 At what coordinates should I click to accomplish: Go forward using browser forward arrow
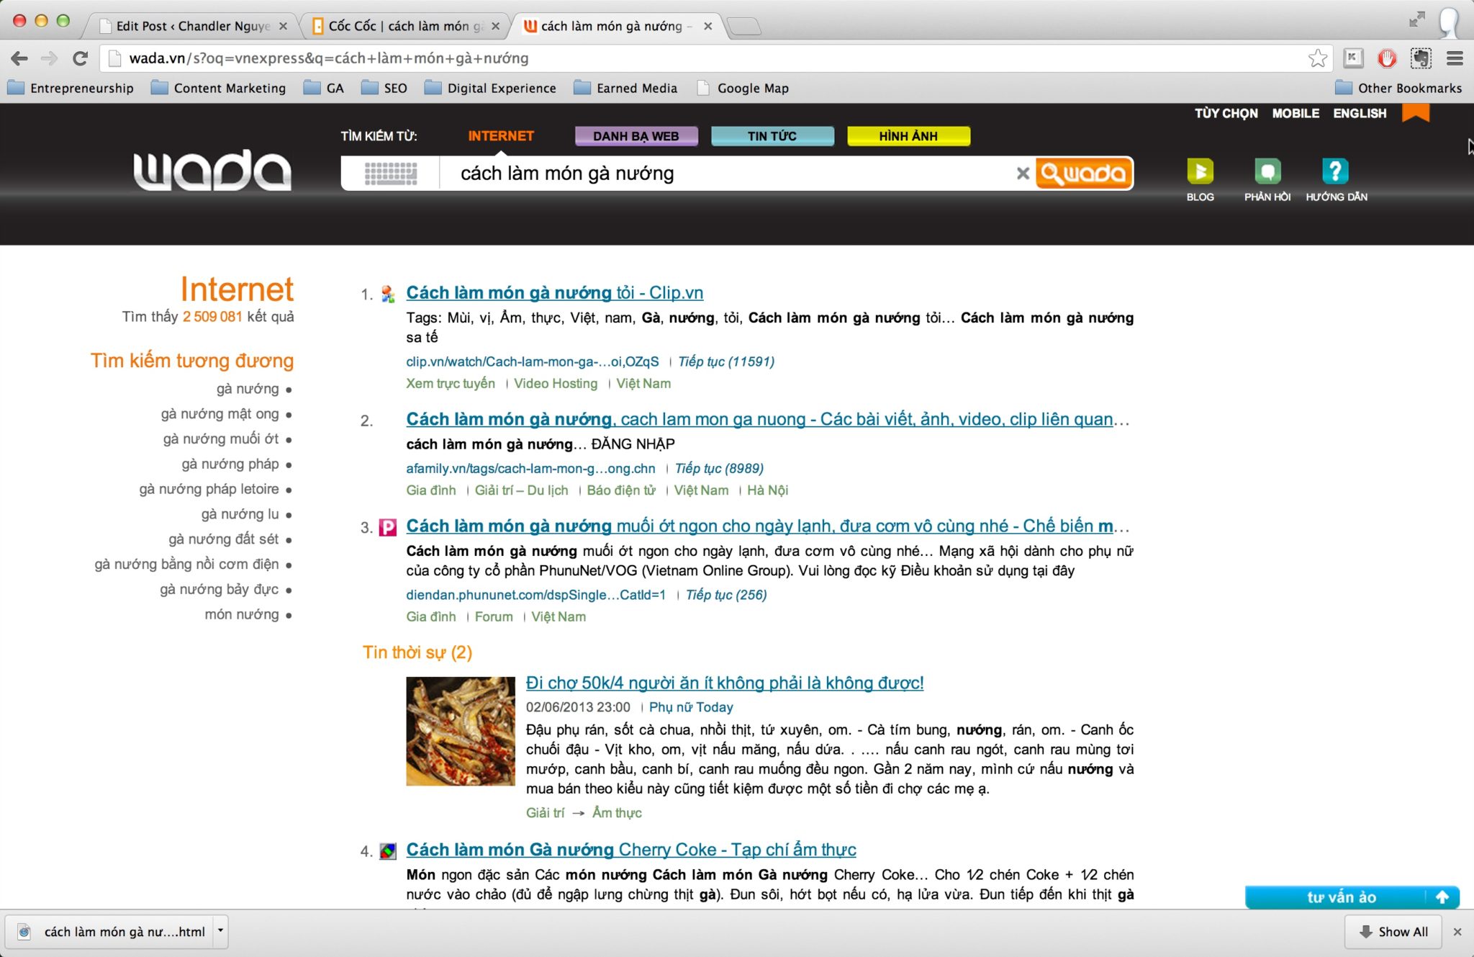(49, 58)
